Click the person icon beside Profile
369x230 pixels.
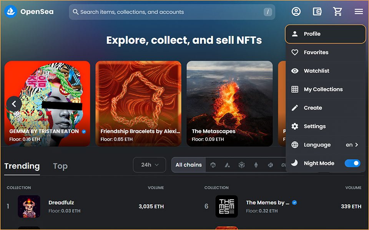(295, 34)
